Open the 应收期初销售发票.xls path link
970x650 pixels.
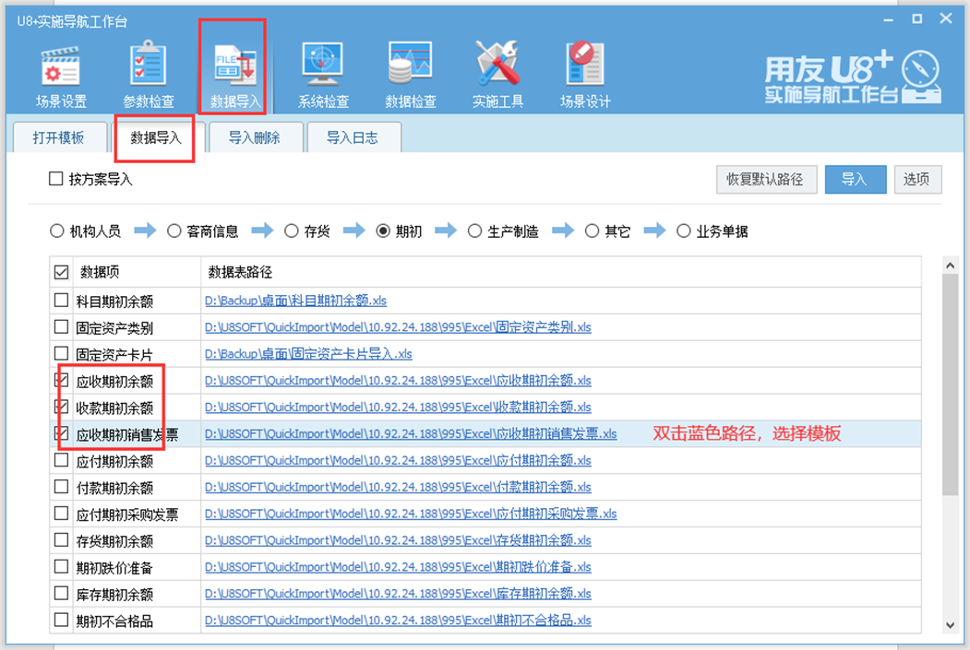411,433
